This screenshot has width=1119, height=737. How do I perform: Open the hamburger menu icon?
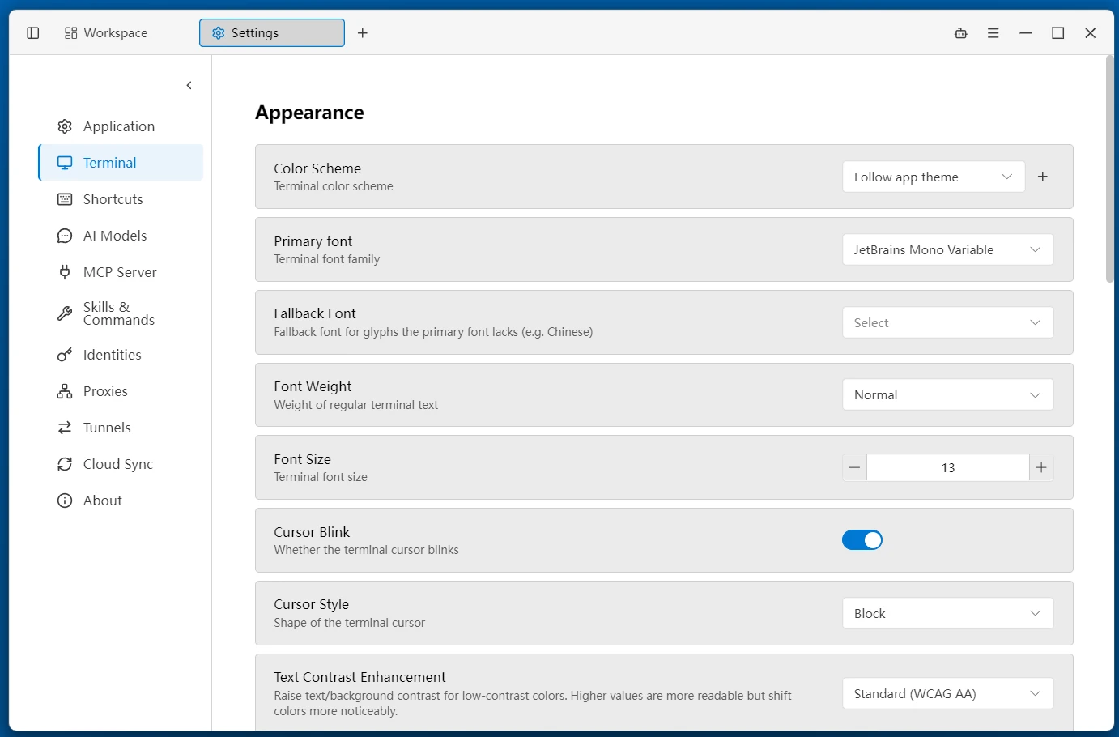point(993,33)
